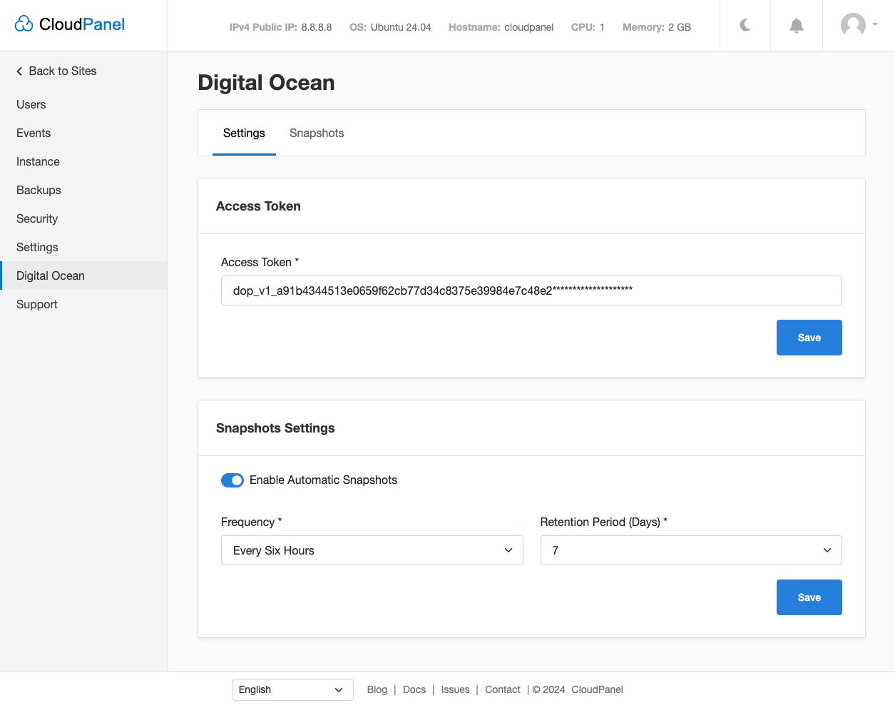Open the user avatar menu

(x=858, y=25)
